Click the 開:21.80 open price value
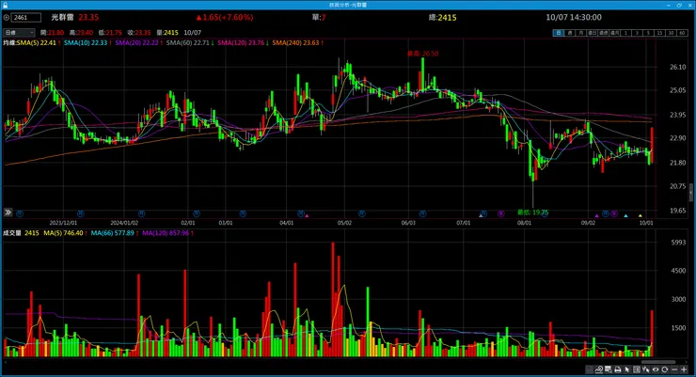 tap(52, 33)
